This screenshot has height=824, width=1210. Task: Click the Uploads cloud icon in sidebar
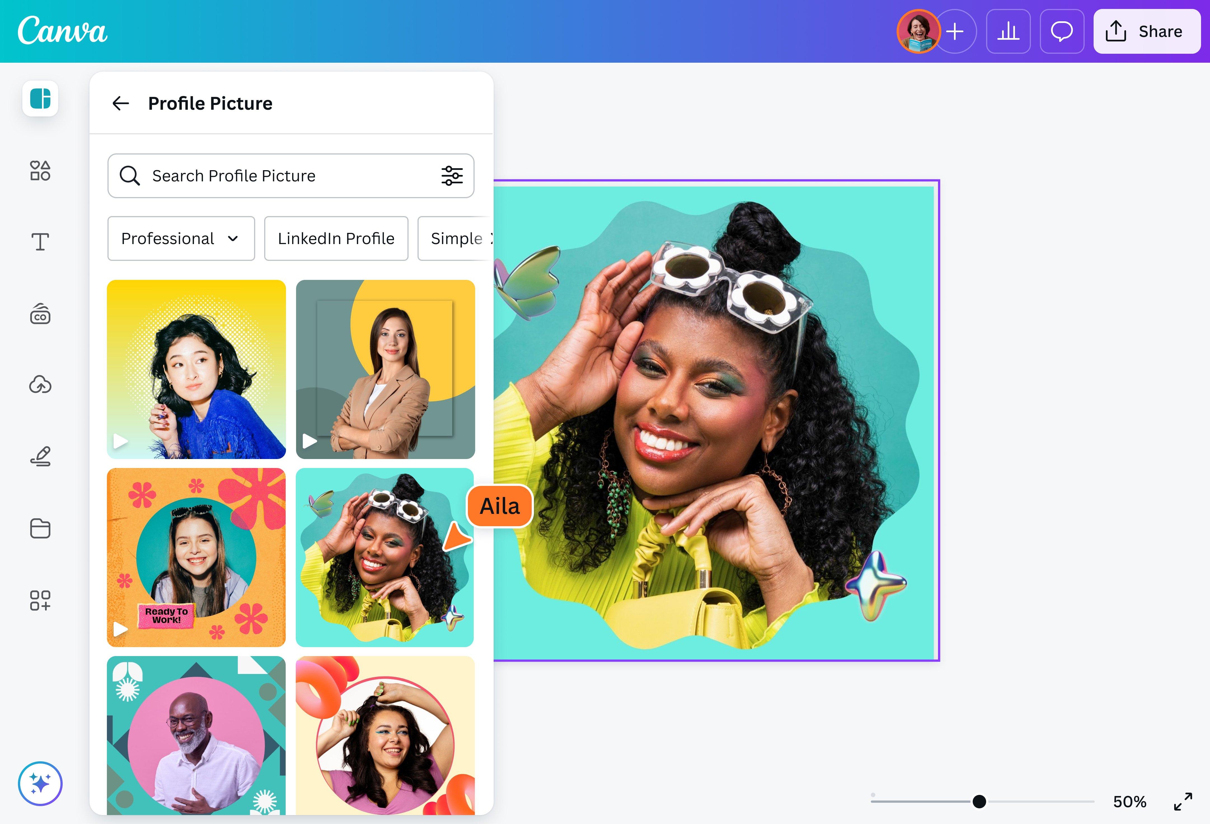click(x=41, y=384)
